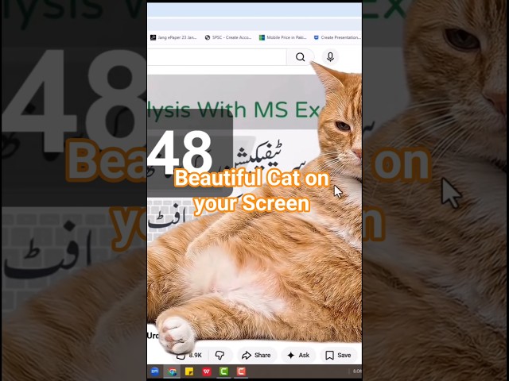Like the video showing 8.9K
509x381 pixels.
[x=189, y=356]
